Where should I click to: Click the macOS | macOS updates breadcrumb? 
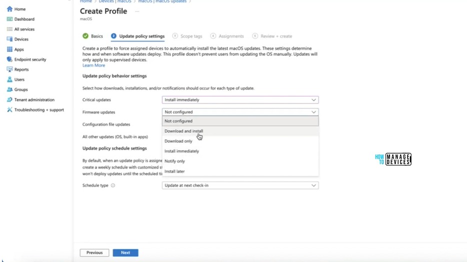coord(162,1)
